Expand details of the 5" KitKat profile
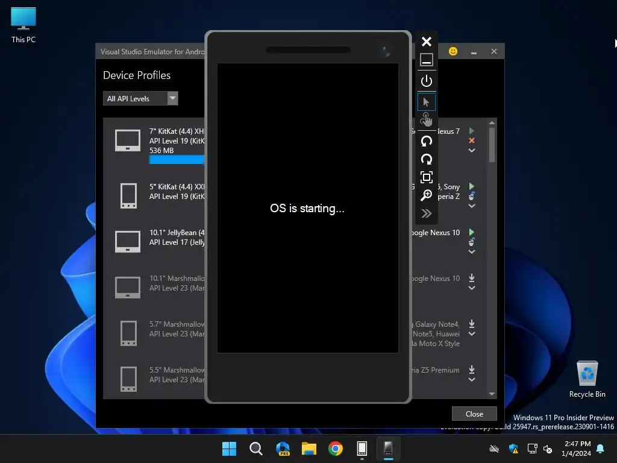 click(471, 206)
